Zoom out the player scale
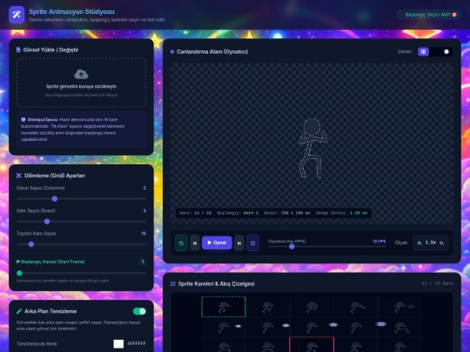The width and height of the screenshot is (470, 352). pos(420,243)
